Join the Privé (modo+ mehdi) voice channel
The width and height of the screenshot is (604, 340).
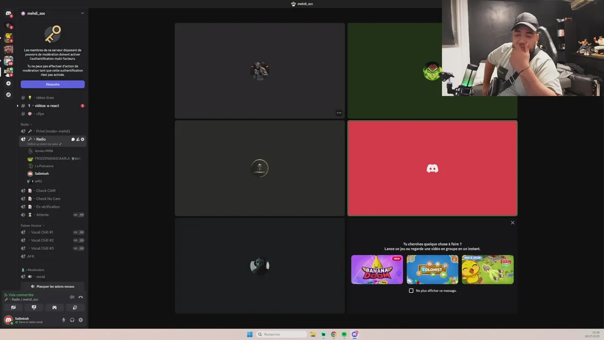click(52, 131)
